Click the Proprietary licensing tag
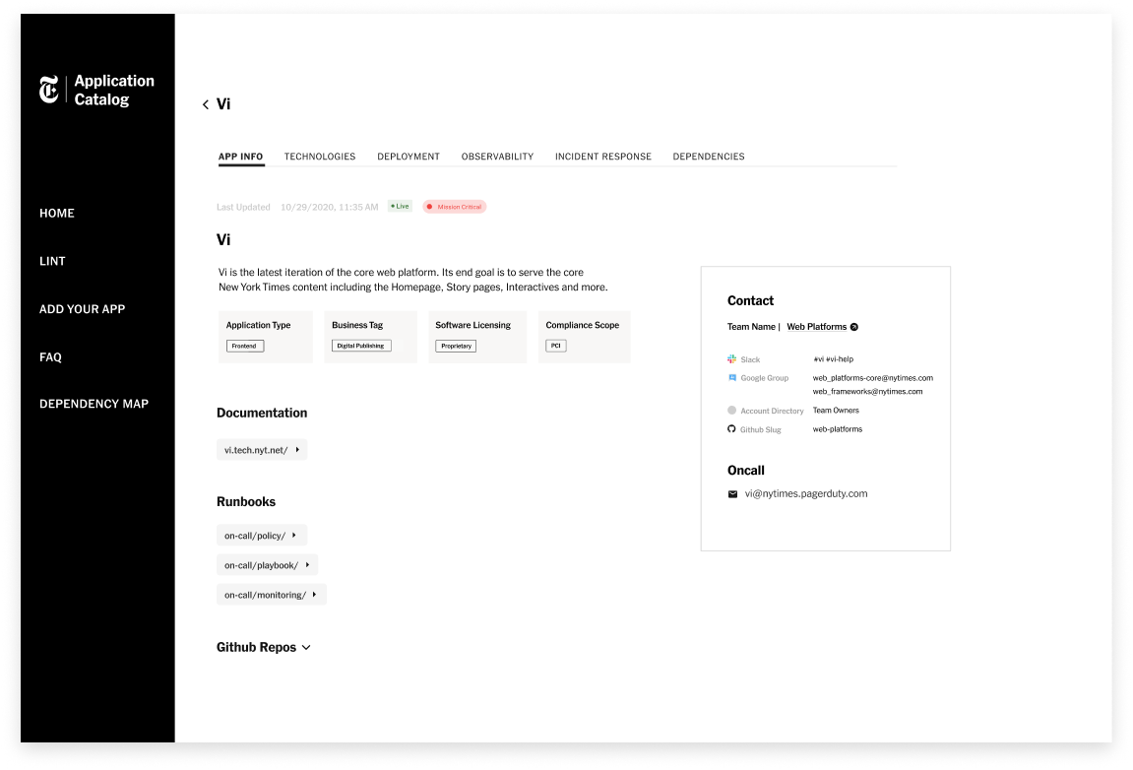 point(456,346)
